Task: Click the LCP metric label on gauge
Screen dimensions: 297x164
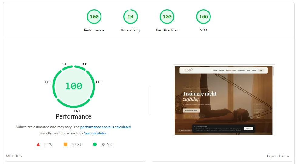Action: (99, 82)
